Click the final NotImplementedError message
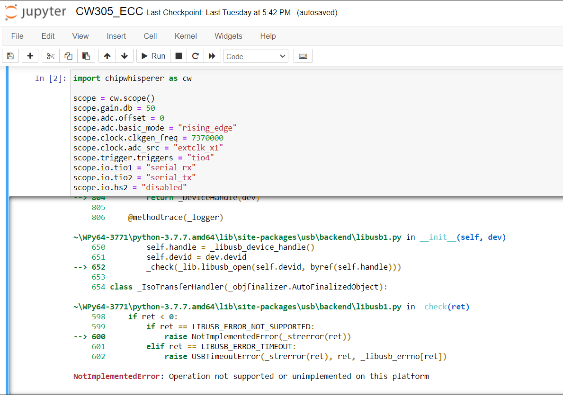 coord(251,377)
